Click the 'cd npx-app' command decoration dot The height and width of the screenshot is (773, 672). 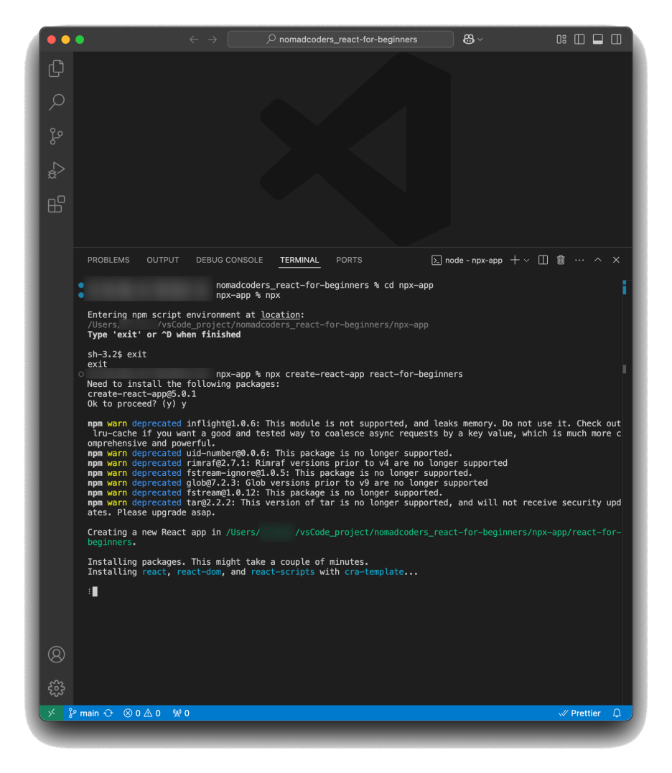[81, 285]
